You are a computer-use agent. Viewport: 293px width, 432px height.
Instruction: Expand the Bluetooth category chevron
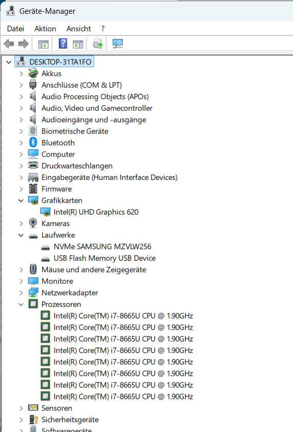click(x=21, y=142)
